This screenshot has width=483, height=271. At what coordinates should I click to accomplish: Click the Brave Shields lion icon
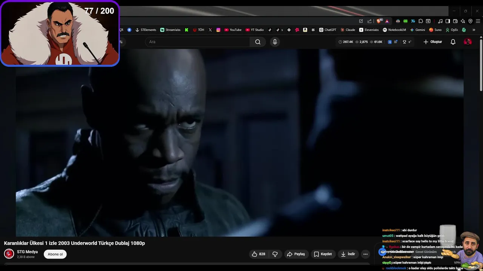coord(379,21)
